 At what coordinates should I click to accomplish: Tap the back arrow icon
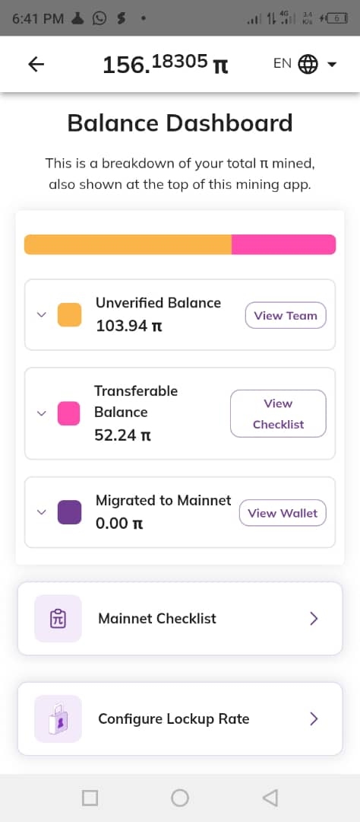point(36,65)
